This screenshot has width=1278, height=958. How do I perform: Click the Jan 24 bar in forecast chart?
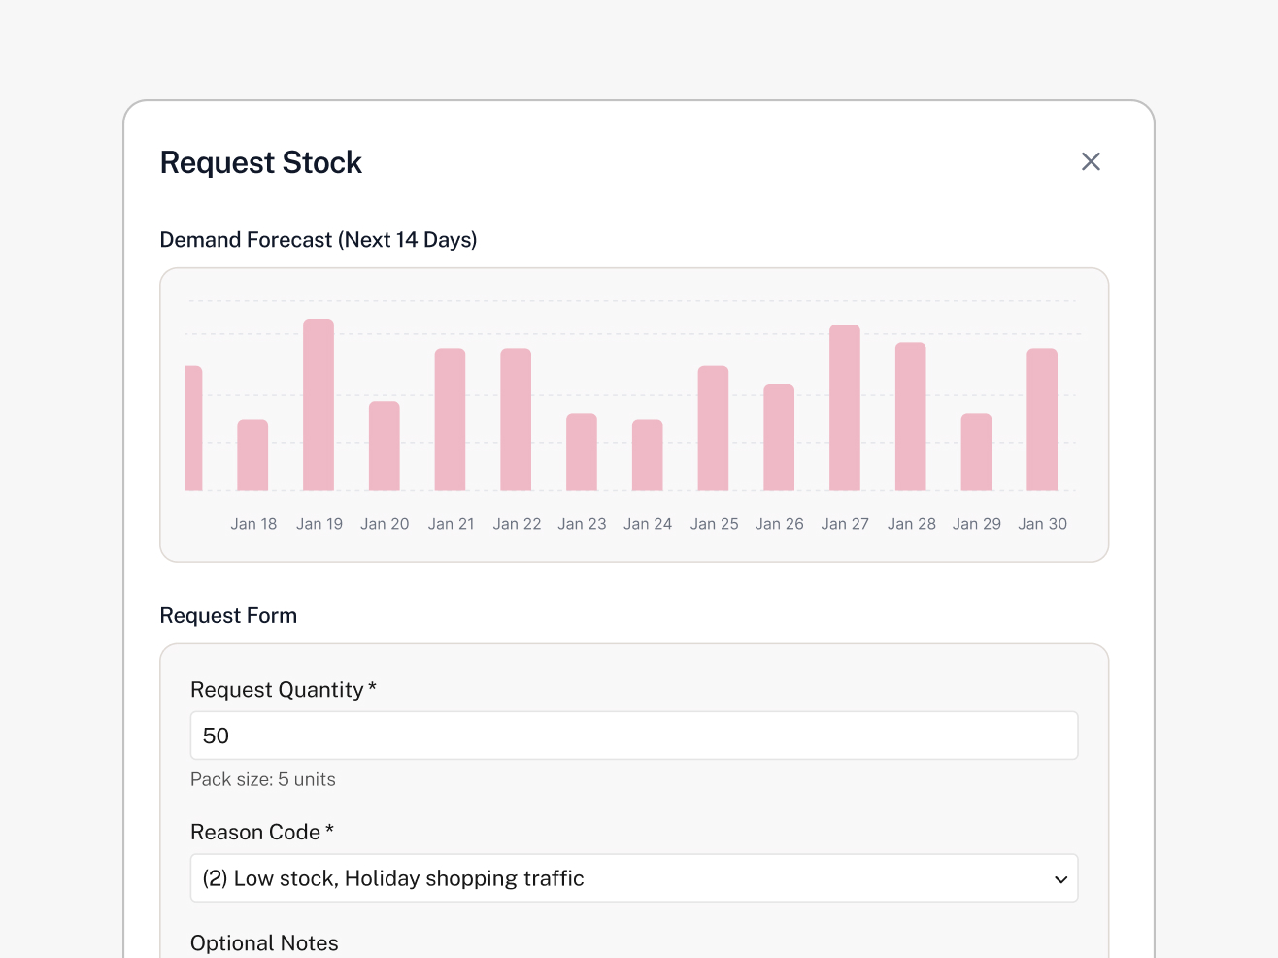(648, 455)
